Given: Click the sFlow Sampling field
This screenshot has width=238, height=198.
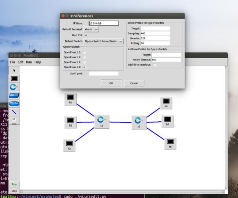Looking at the screenshot, I should pos(155,33).
